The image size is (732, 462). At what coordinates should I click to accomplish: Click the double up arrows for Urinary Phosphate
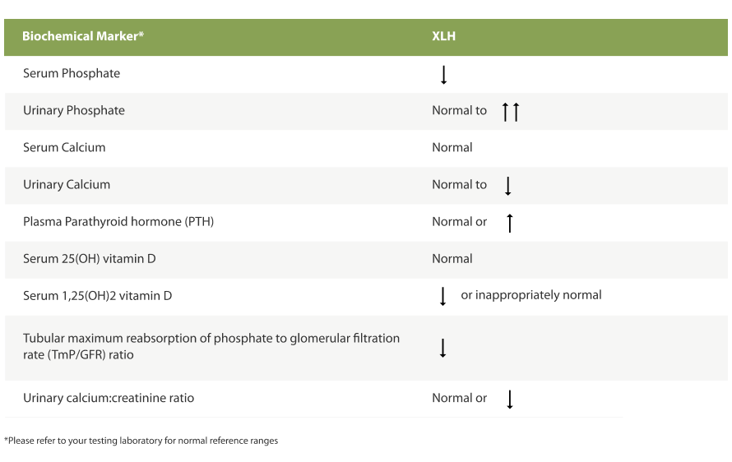click(x=511, y=111)
